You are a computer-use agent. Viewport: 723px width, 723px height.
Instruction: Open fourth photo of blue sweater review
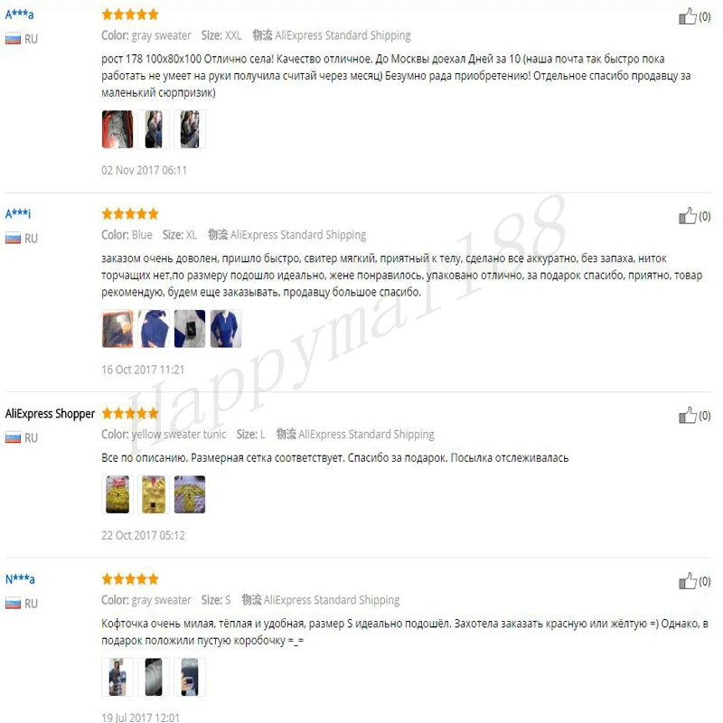coord(226,328)
